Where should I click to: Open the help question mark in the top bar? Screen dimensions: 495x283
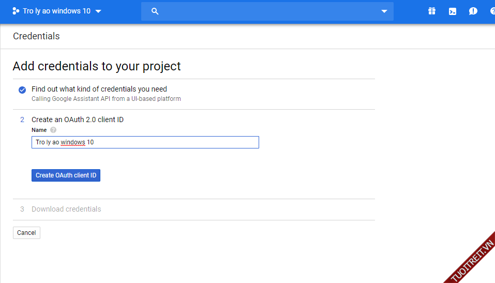point(492,11)
